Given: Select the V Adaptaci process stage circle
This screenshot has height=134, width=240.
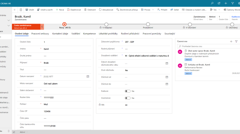Looking at the screenshot, I should coord(106,24).
